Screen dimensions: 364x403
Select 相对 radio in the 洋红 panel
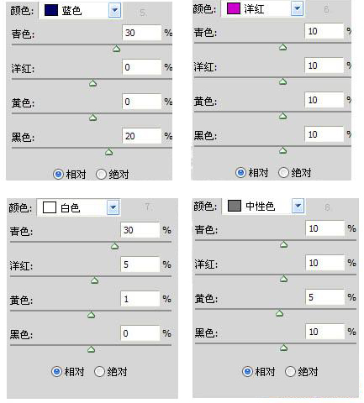pyautogui.click(x=240, y=173)
